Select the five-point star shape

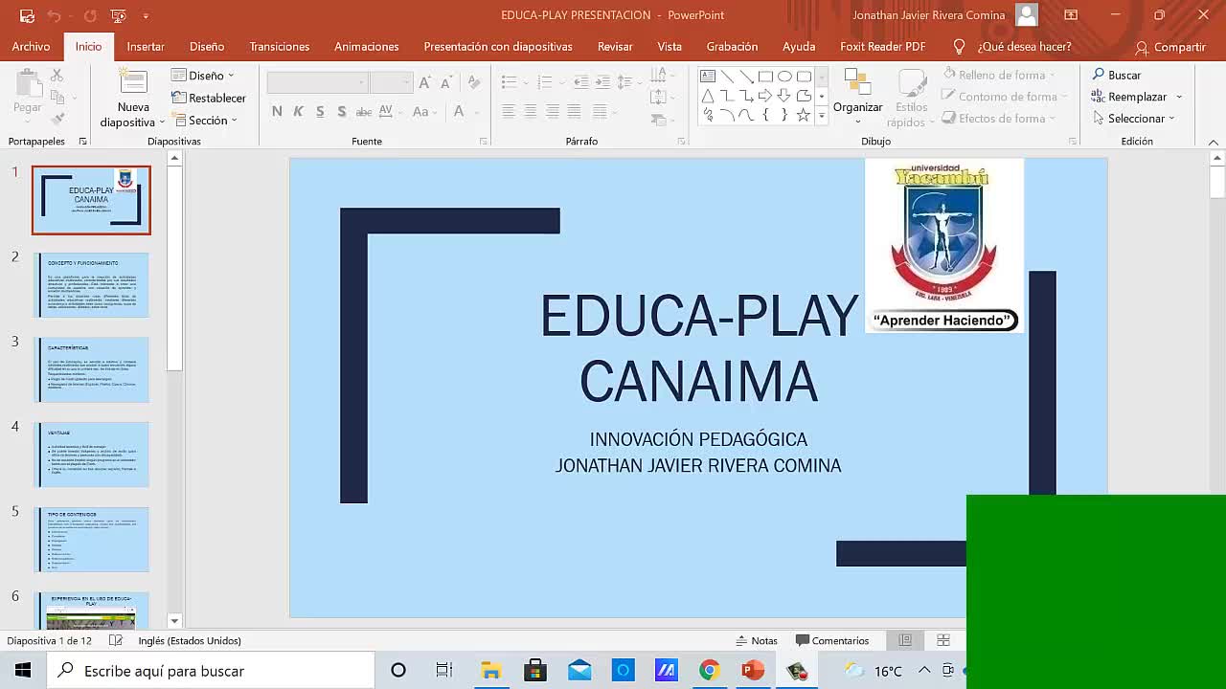coord(804,115)
